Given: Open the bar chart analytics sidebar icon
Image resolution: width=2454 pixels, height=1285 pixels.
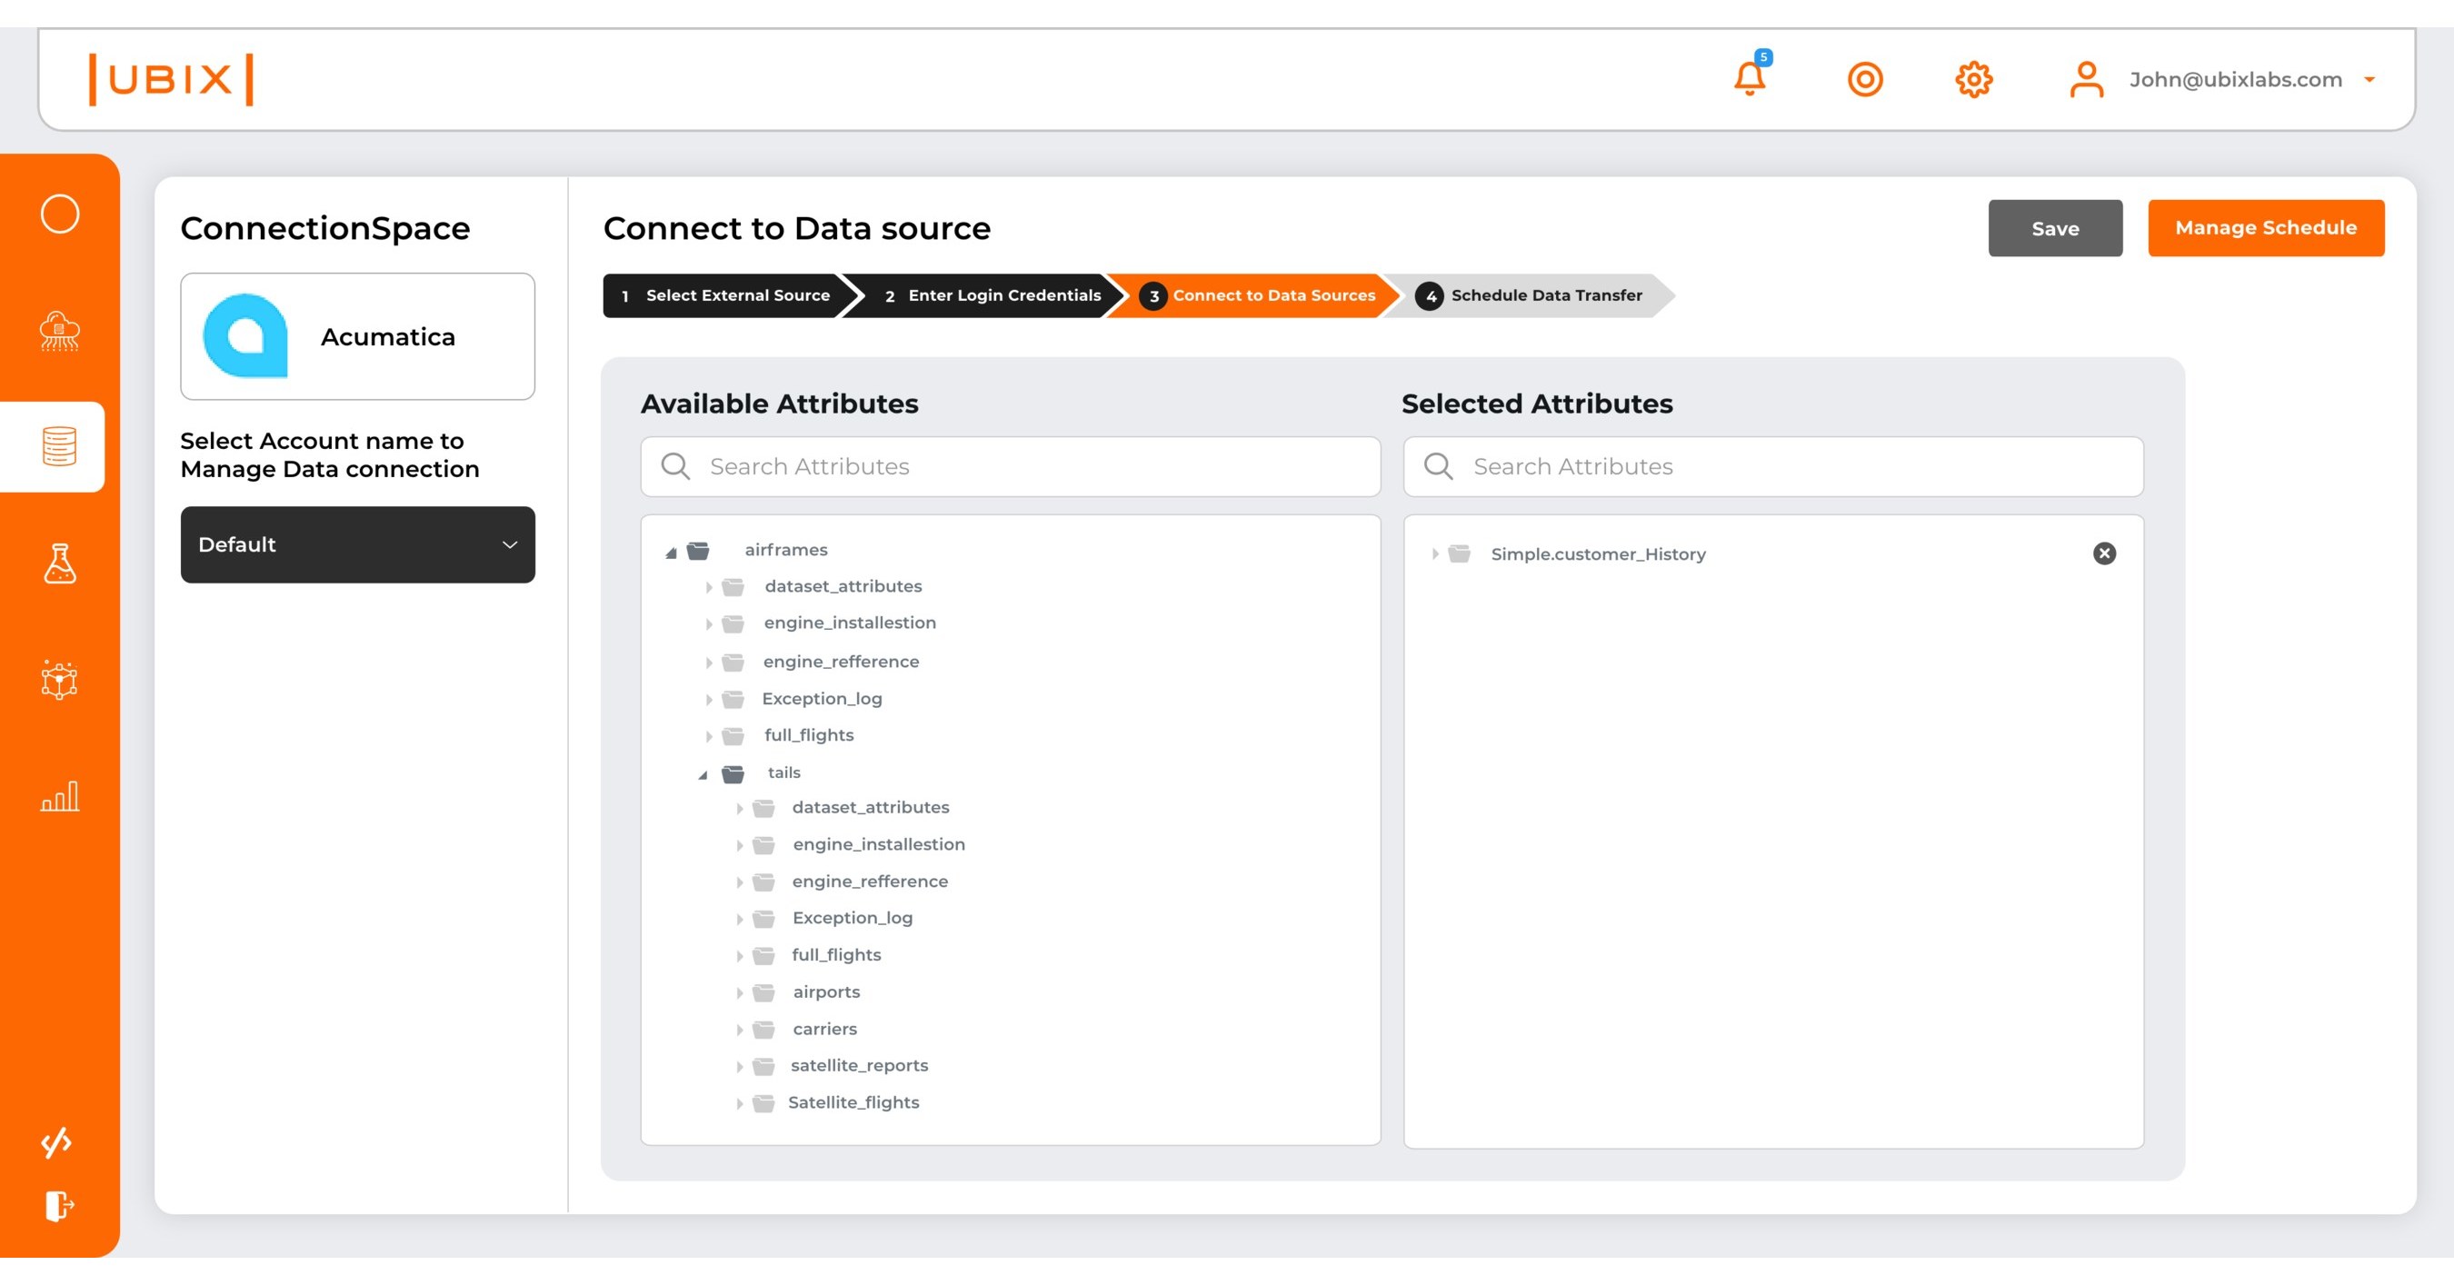Looking at the screenshot, I should pos(59,796).
